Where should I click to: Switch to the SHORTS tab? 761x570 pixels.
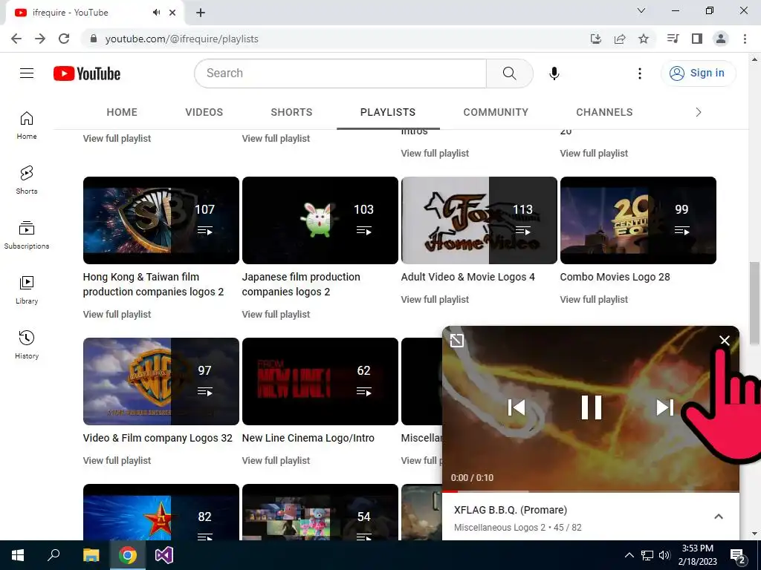(x=291, y=113)
